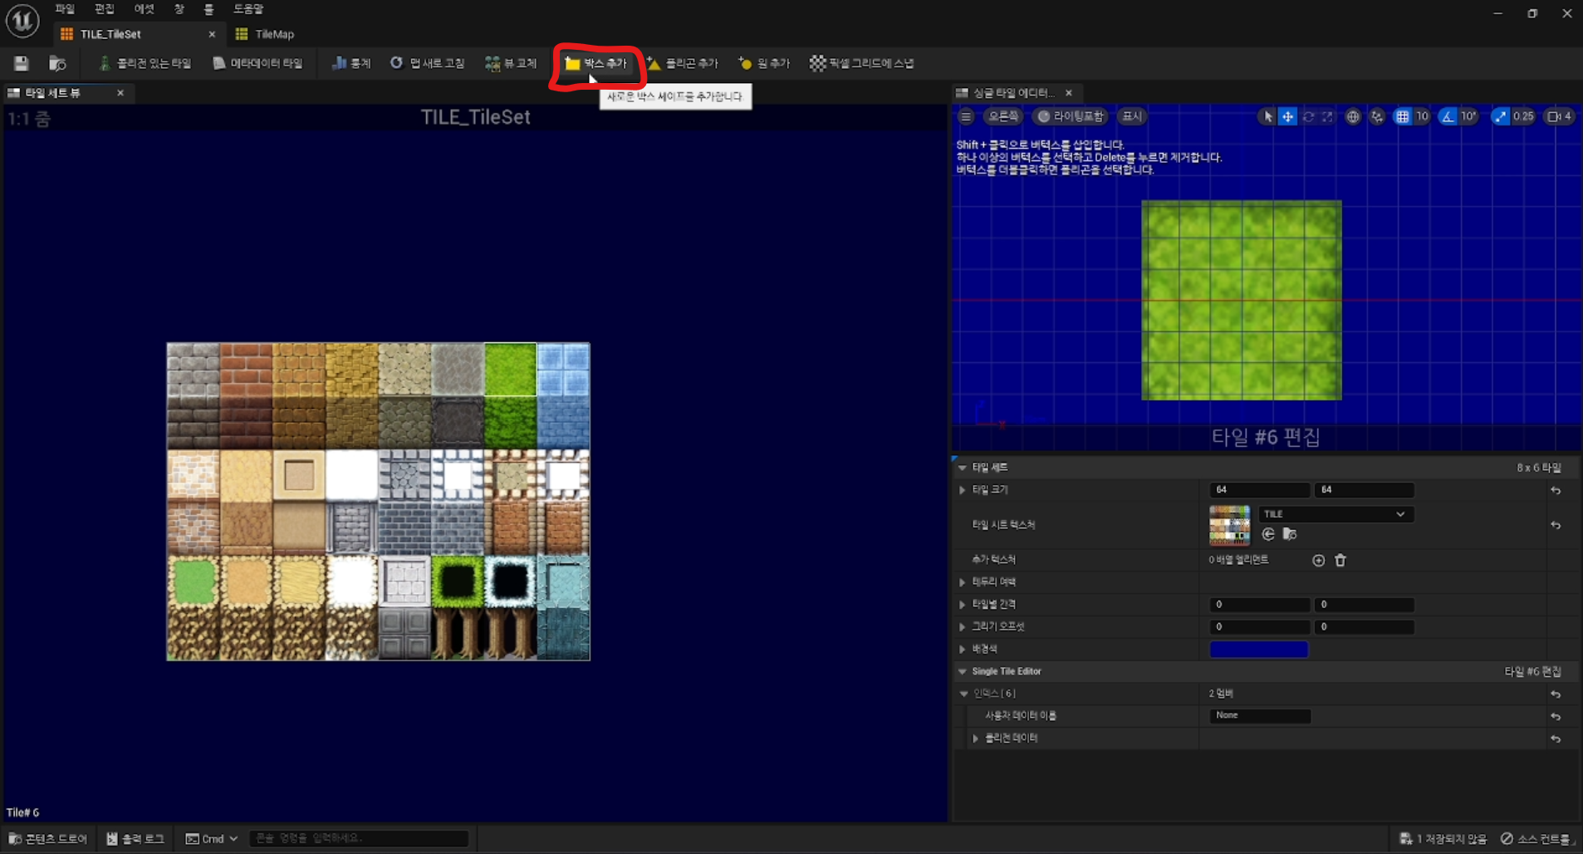Expand the 타일별 간격 property
1583x854 pixels.
(963, 605)
